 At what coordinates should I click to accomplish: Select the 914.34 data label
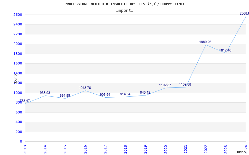[x=125, y=94]
